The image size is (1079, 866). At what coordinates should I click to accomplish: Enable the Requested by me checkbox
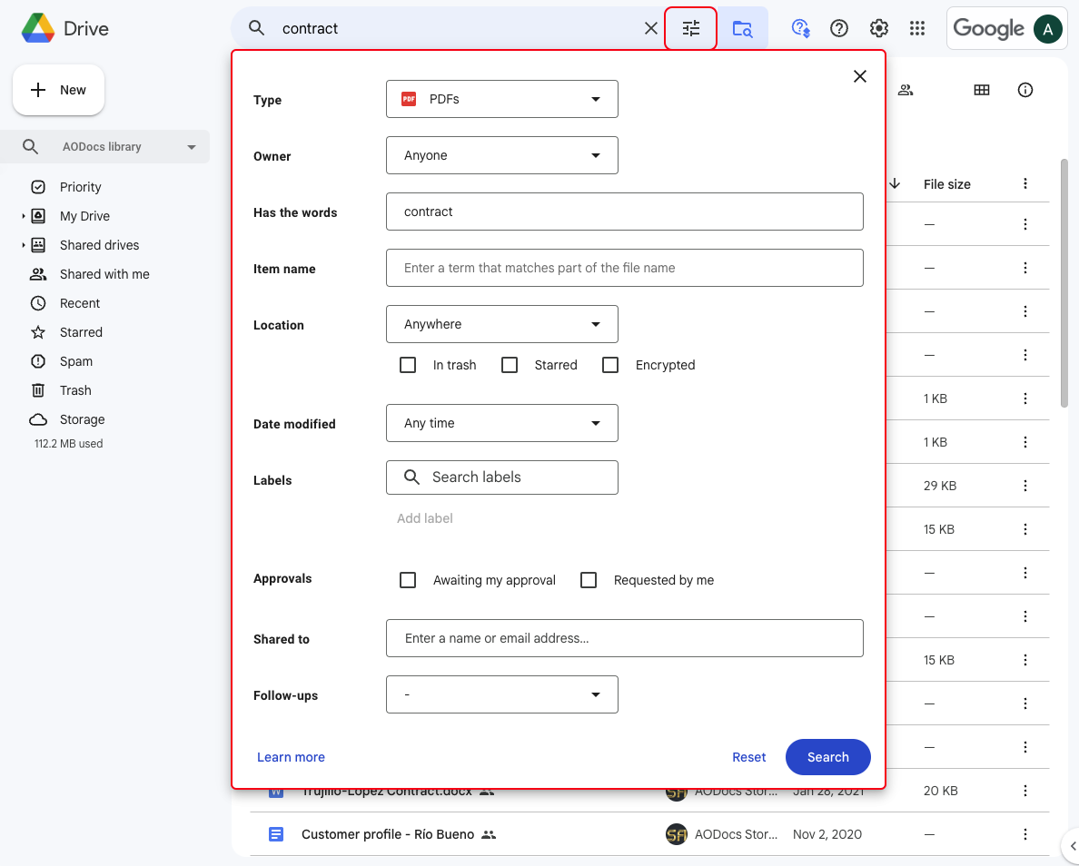(x=589, y=580)
